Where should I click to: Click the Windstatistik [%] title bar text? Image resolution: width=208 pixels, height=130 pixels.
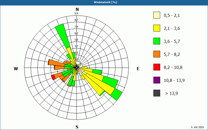(x=105, y=2)
